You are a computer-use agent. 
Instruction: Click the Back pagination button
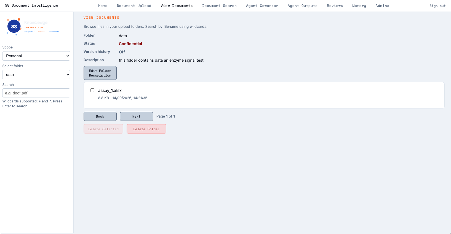point(100,116)
